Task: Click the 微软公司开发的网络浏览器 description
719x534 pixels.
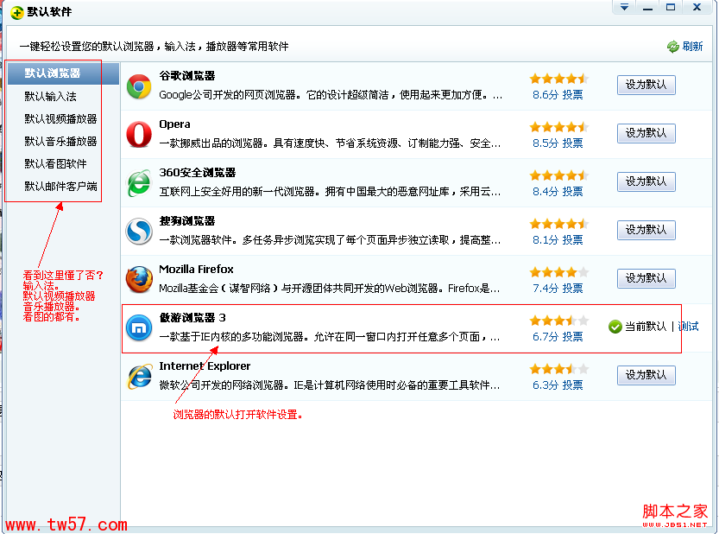Action: [x=330, y=385]
